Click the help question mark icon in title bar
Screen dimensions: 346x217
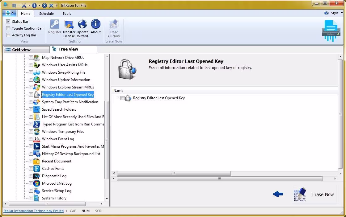tap(34, 5)
